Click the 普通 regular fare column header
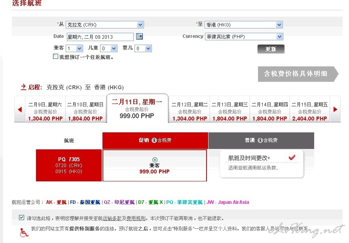Screen dimensions: 349x243 (261, 140)
